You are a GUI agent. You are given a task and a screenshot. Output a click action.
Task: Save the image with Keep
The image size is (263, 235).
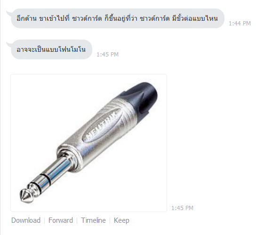point(121,220)
